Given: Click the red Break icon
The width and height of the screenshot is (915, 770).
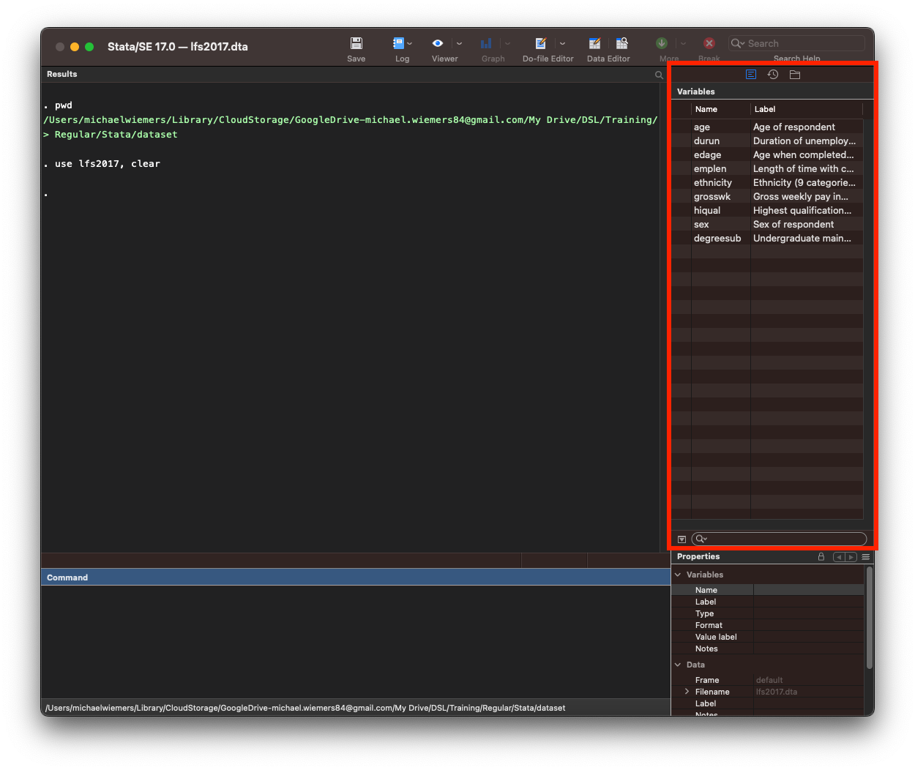Looking at the screenshot, I should point(709,44).
